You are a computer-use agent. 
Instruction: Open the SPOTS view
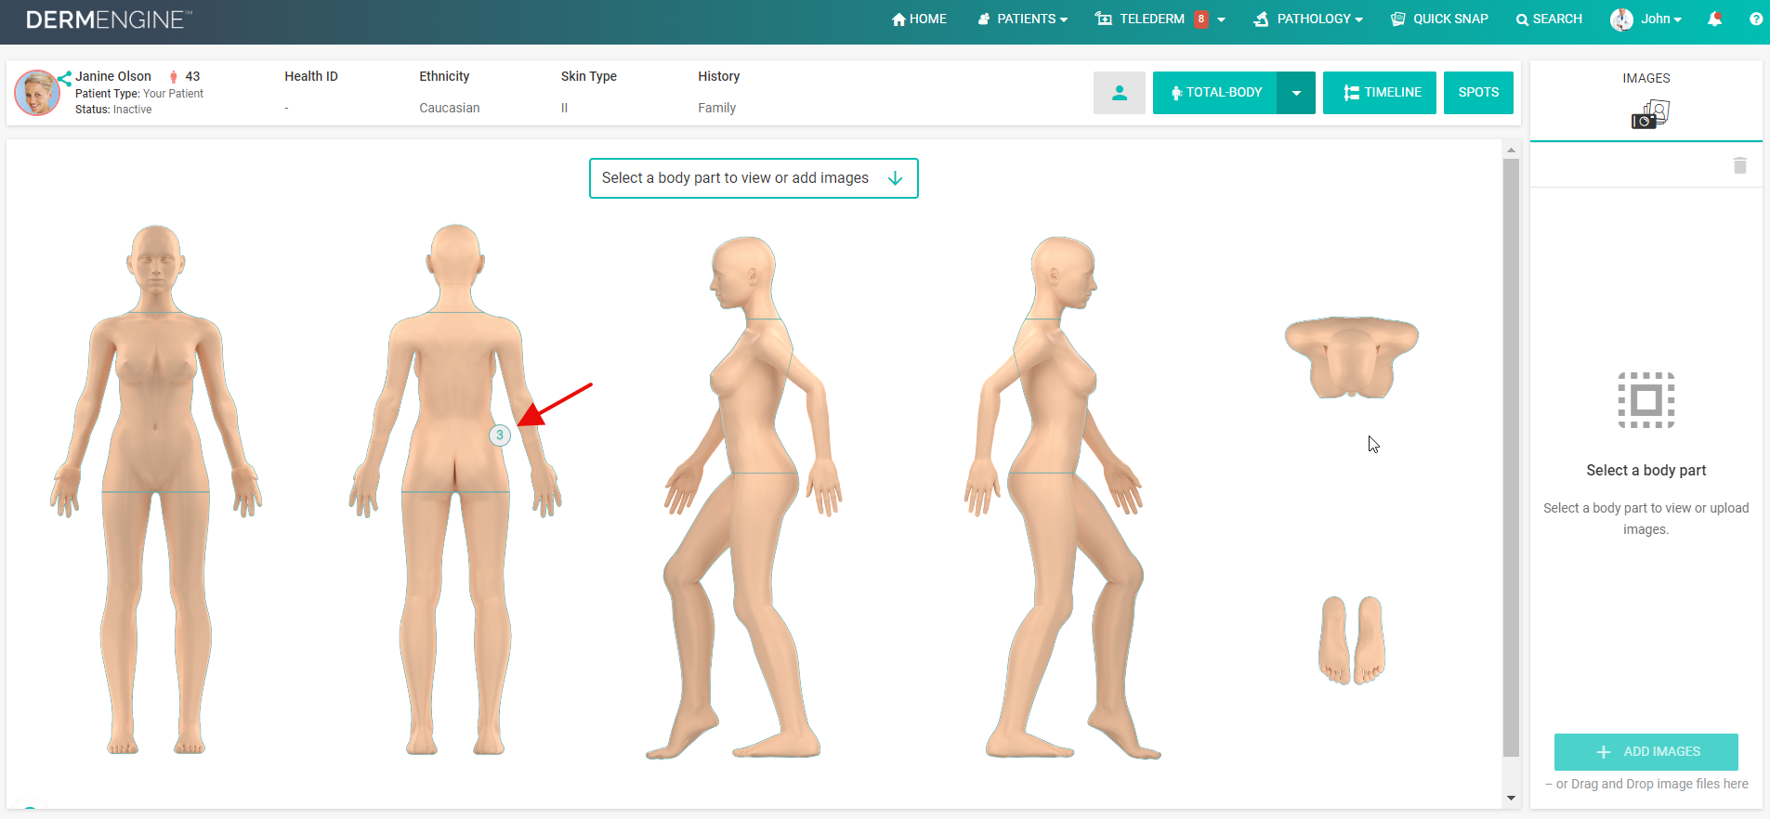pos(1478,93)
